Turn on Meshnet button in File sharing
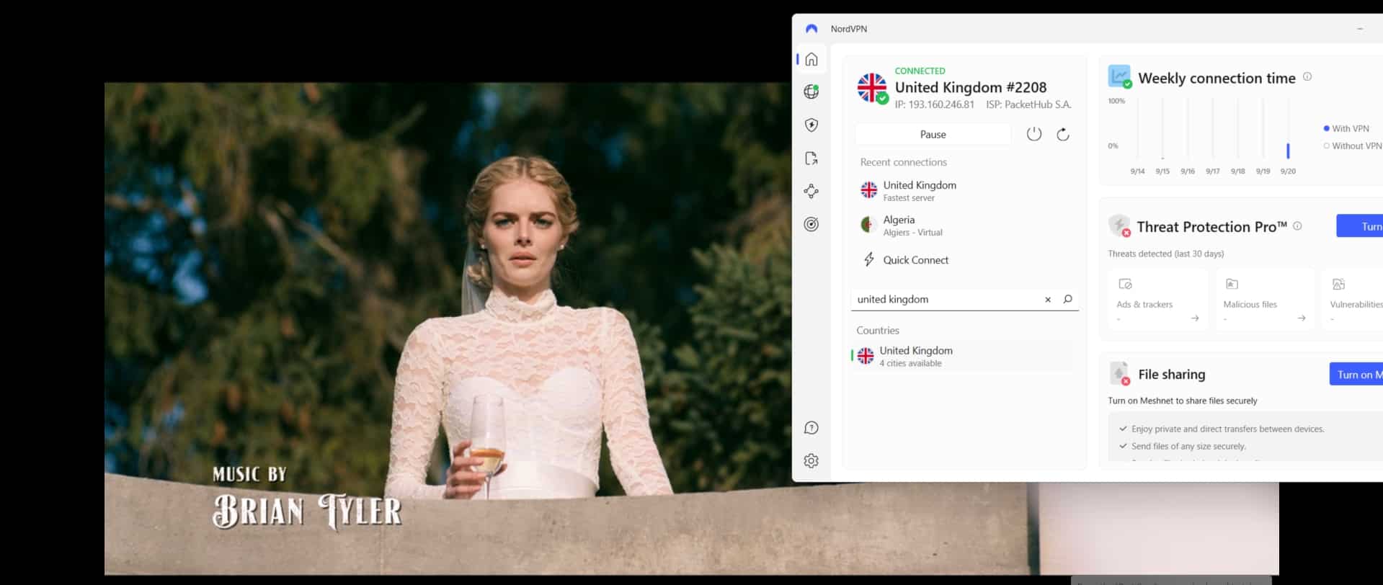This screenshot has width=1383, height=585. click(1356, 374)
